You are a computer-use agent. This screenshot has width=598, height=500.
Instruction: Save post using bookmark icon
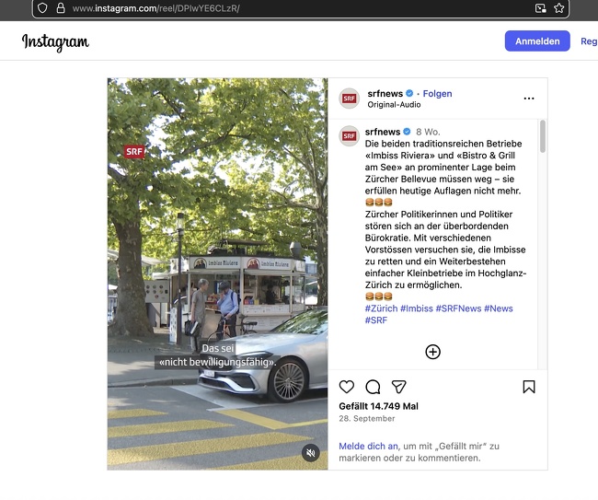click(529, 387)
